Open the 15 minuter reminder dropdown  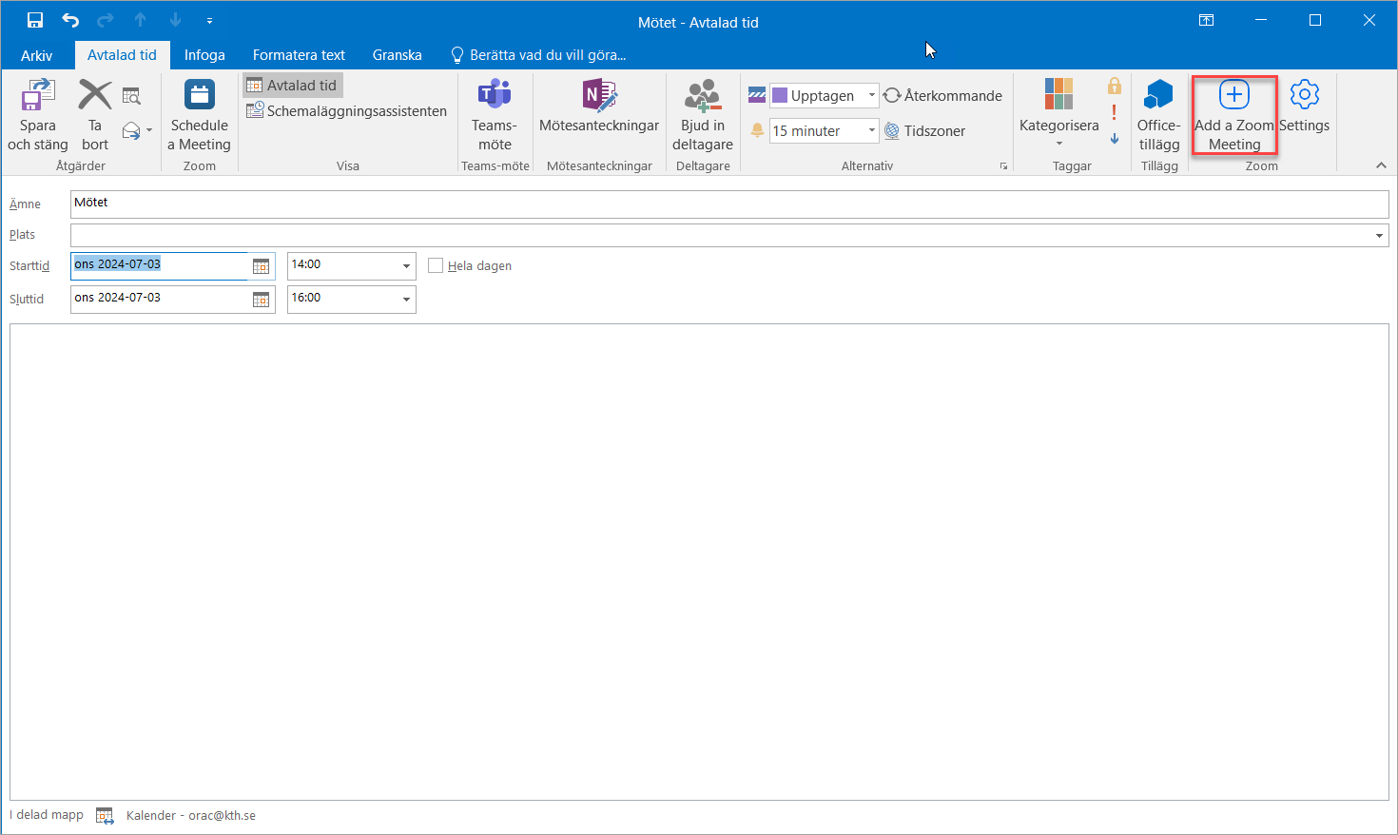871,130
